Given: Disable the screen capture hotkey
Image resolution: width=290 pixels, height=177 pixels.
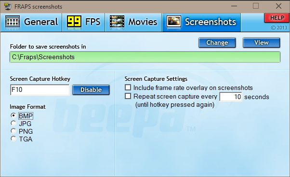Looking at the screenshot, I should click(x=91, y=89).
